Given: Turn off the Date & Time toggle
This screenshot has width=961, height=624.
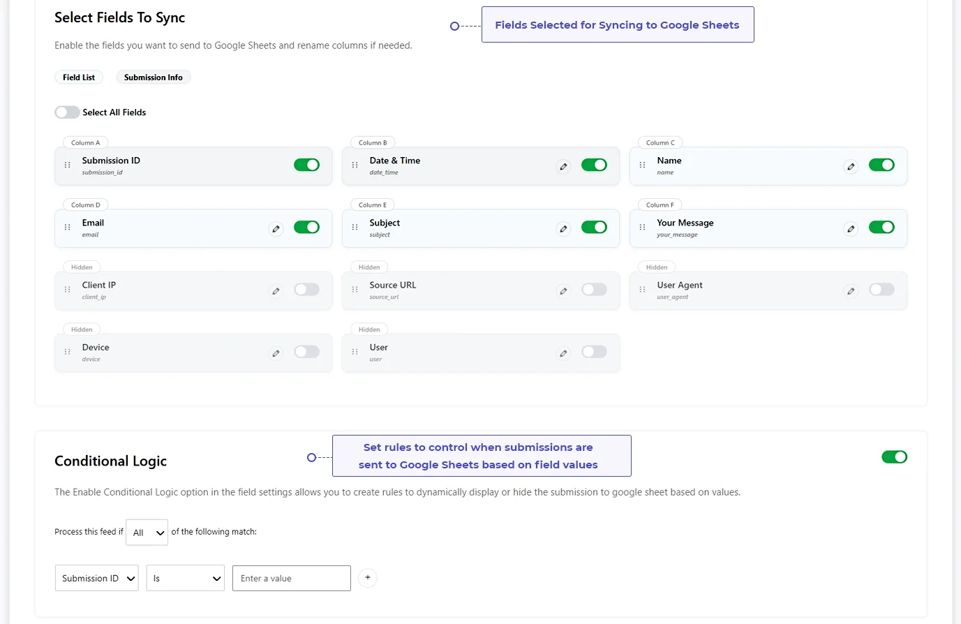Looking at the screenshot, I should point(594,165).
